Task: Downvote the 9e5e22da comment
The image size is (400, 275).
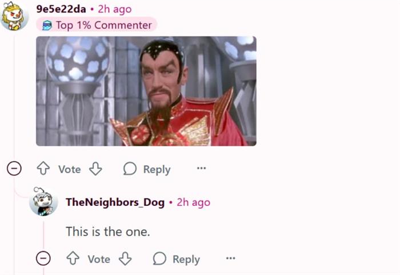Action: (95, 169)
